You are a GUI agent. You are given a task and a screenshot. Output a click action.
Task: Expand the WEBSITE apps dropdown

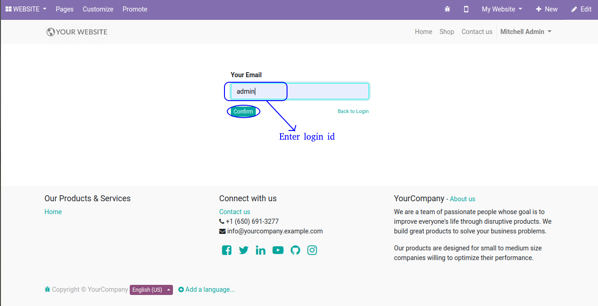(26, 9)
